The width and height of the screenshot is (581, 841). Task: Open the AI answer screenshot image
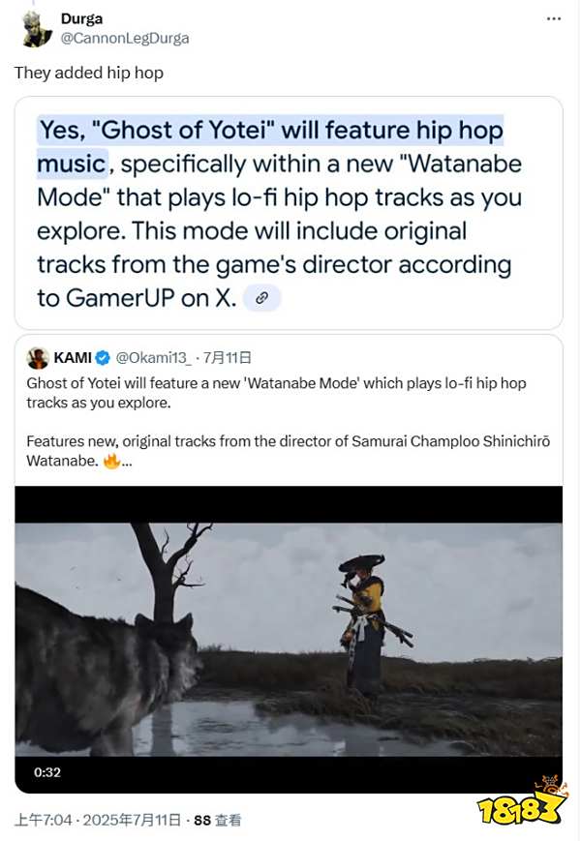click(289, 213)
